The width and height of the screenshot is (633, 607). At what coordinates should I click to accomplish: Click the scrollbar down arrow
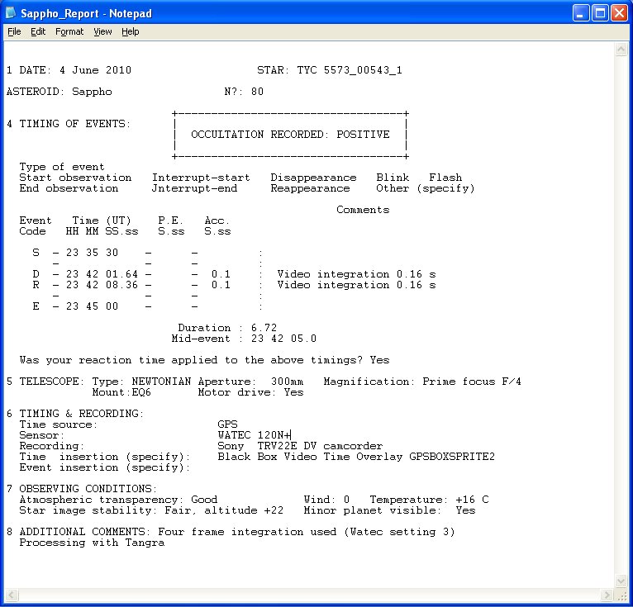(621, 595)
